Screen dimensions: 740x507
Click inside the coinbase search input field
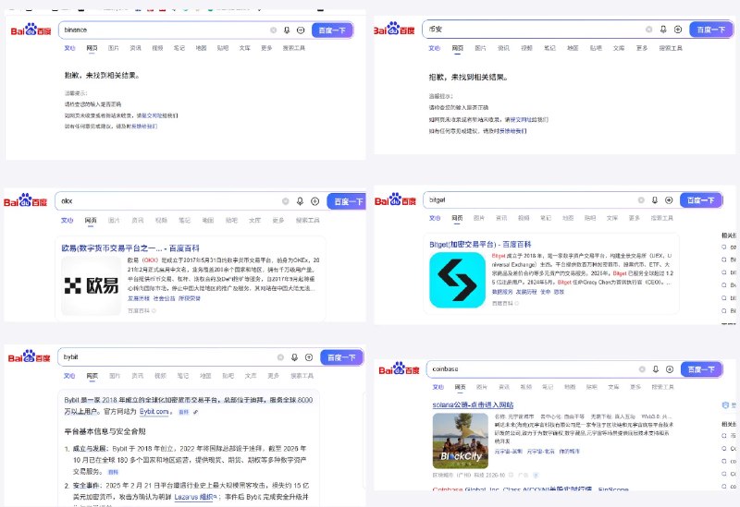534,369
